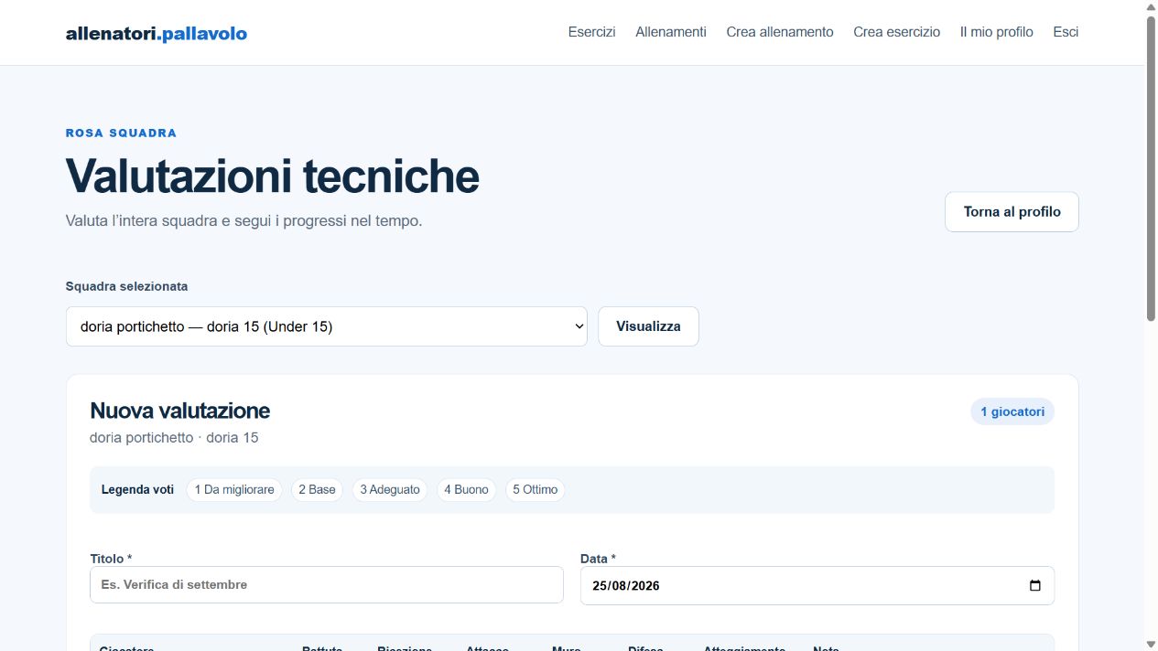Click the legend chip 3 Adeguato
This screenshot has width=1158, height=651.
point(390,490)
